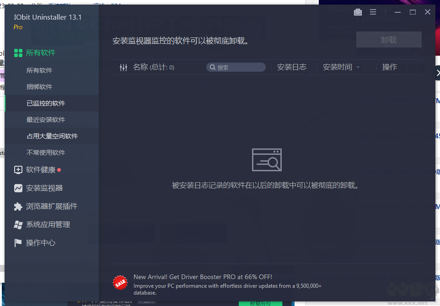
Task: Open 软件健康 section
Action: pos(41,170)
